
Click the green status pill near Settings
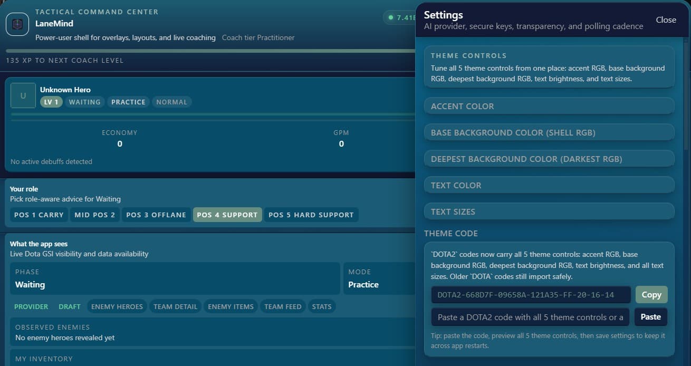pyautogui.click(x=400, y=17)
